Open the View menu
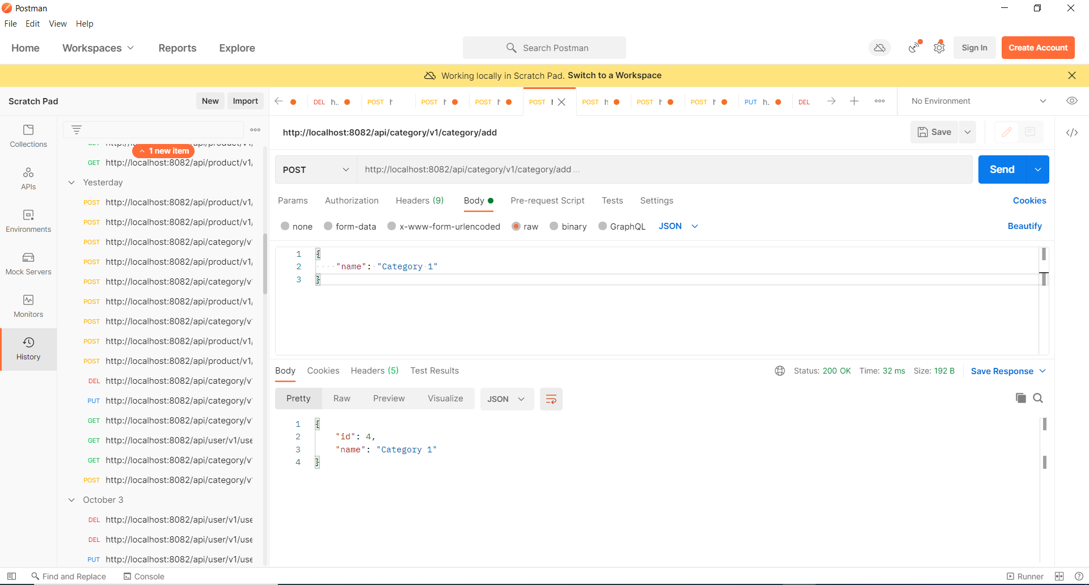 tap(58, 24)
